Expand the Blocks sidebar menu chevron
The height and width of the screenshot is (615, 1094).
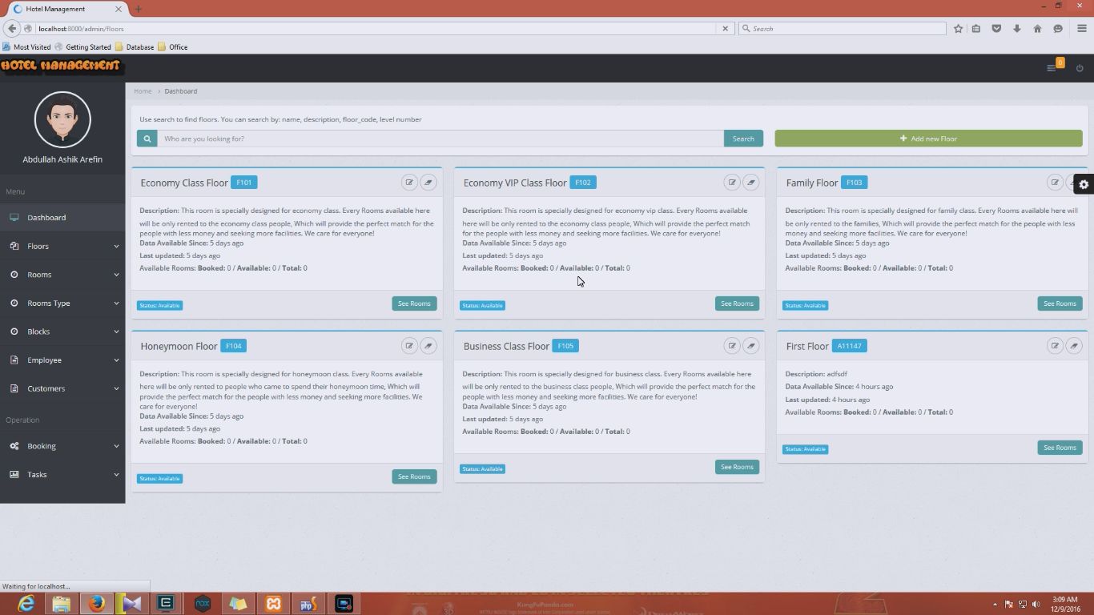point(116,332)
